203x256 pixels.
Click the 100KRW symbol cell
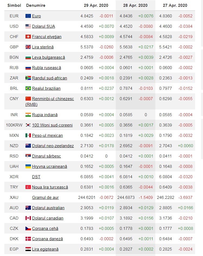pyautogui.click(x=14, y=125)
